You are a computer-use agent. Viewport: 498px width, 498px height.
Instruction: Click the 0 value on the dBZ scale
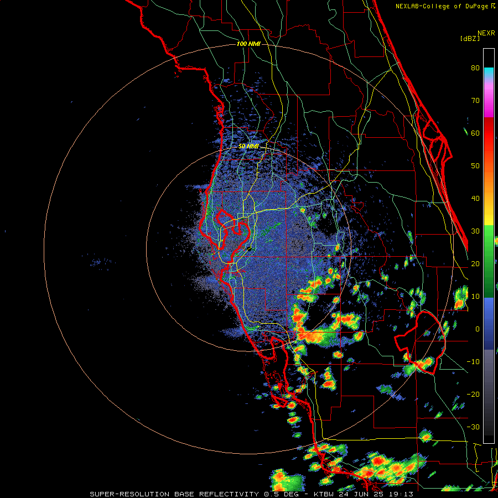[x=478, y=329]
